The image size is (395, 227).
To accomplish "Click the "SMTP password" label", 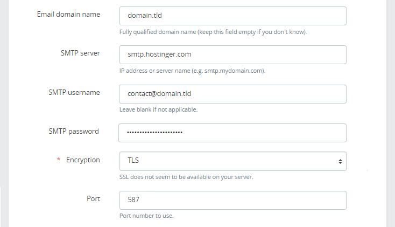I will (75, 131).
